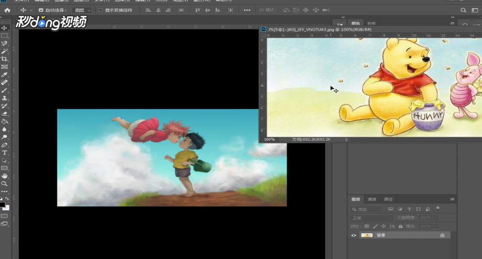Select the Clone Stamp tool
The image size is (482, 259).
pyautogui.click(x=4, y=98)
